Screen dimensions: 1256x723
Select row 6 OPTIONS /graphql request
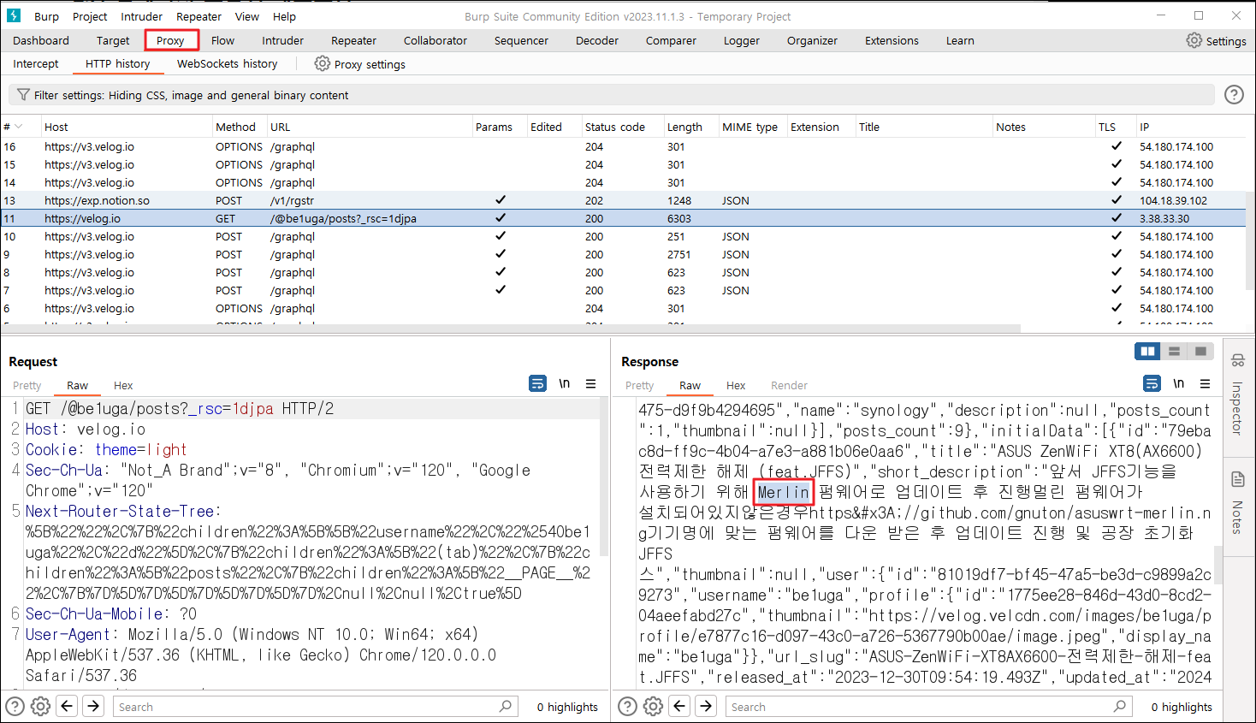point(623,308)
